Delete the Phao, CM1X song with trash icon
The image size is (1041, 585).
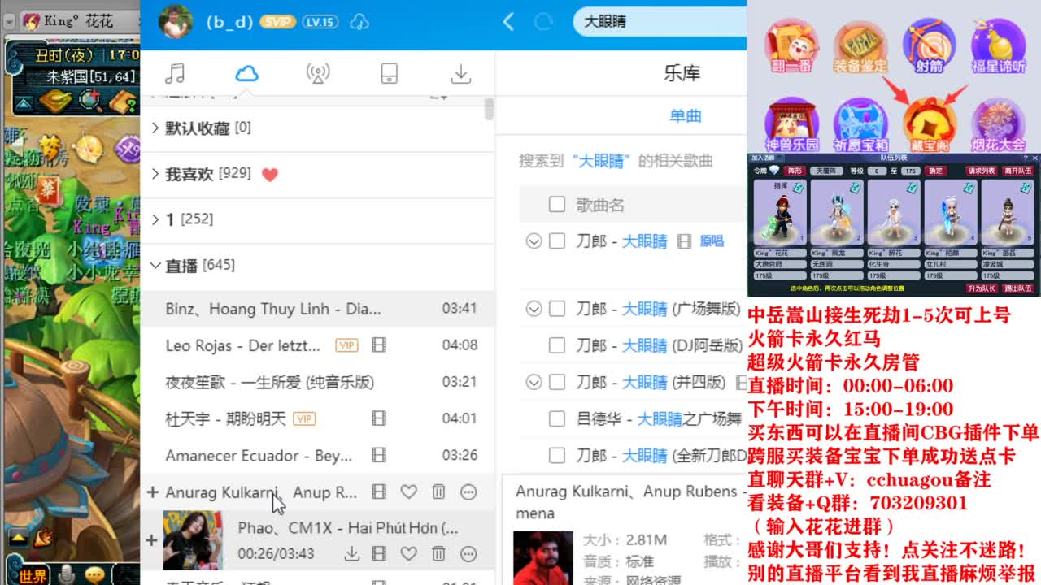point(438,554)
